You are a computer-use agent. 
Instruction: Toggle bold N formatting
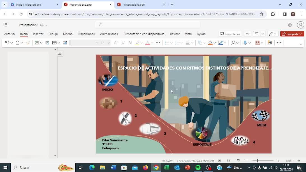(130, 43)
